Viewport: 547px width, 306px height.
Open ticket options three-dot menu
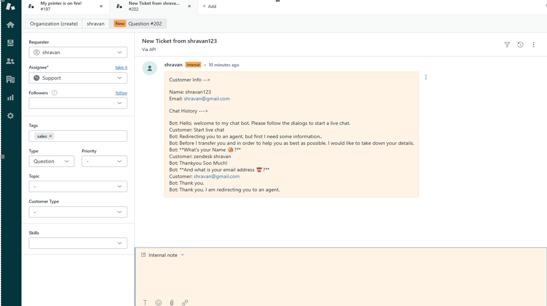[533, 45]
